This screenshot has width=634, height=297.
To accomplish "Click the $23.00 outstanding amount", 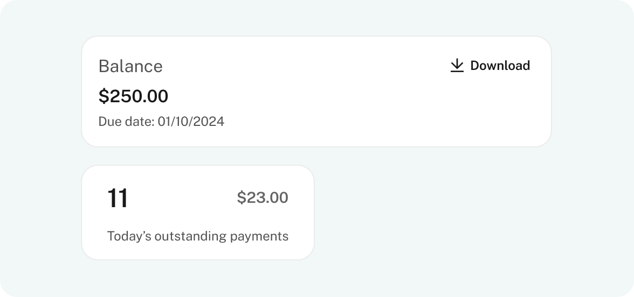I will [x=263, y=197].
